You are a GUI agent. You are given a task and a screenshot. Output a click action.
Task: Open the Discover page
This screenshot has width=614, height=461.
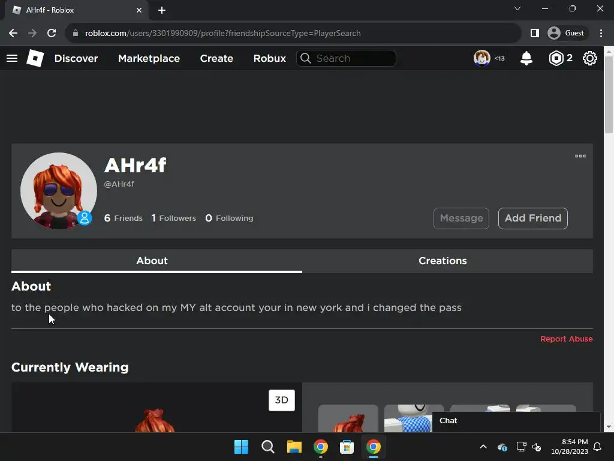pos(76,58)
